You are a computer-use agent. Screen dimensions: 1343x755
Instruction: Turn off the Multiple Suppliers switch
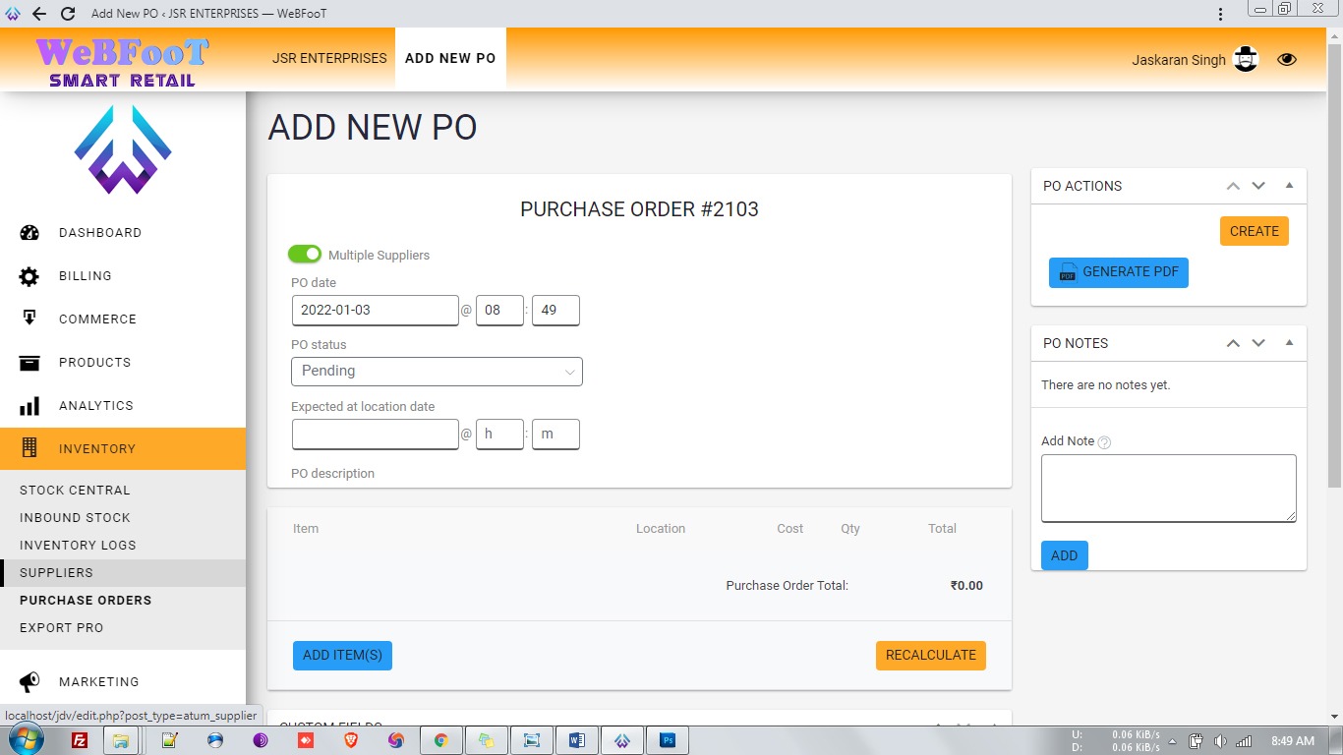(x=305, y=255)
